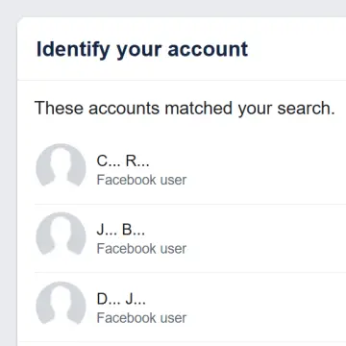This screenshot has width=346, height=346.
Task: Click empty row space right of D... J...
Action: coord(266,308)
